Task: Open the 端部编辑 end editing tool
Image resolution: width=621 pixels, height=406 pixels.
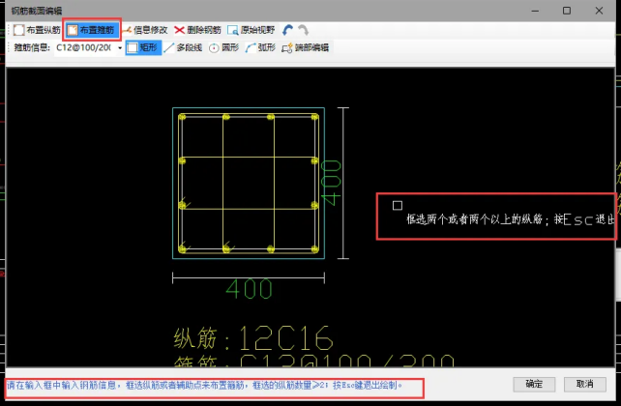Action: point(305,47)
